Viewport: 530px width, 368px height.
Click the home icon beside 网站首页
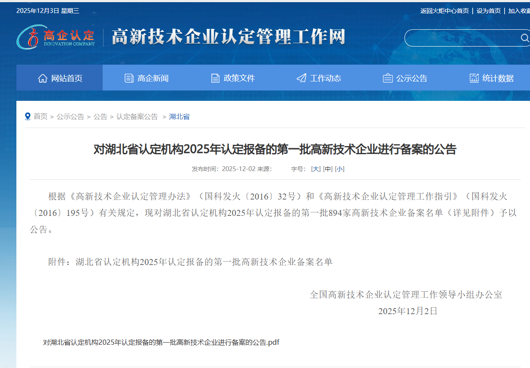42,78
